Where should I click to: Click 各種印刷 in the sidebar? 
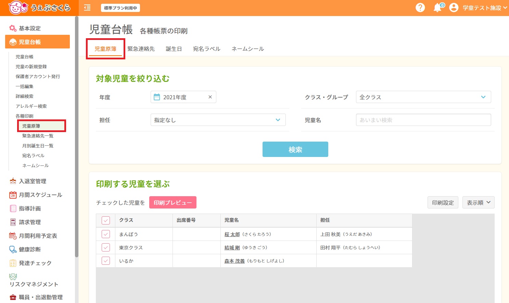tap(25, 116)
